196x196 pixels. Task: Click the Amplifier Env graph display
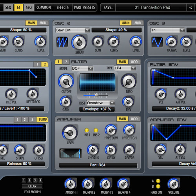pos(173,132)
